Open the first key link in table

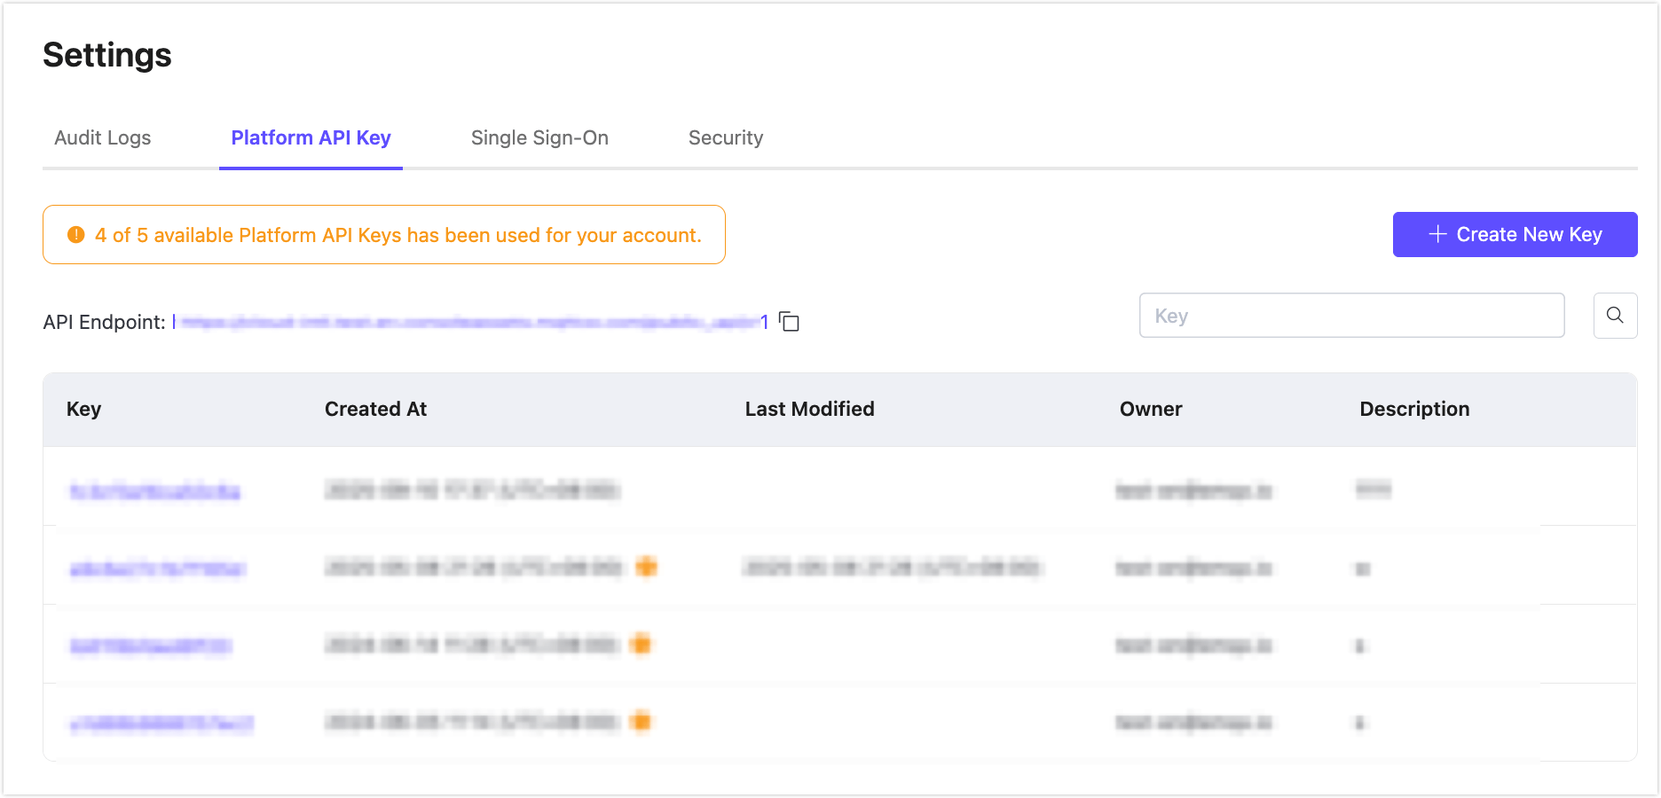coord(155,490)
